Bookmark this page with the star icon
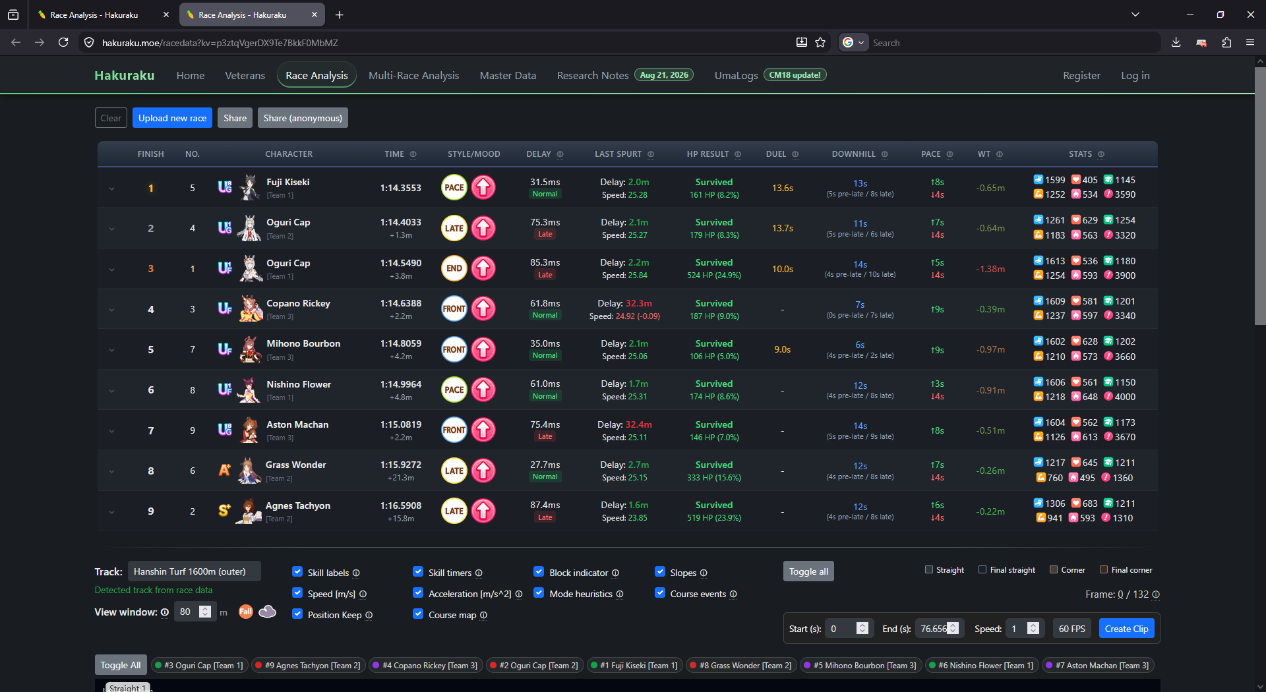 820,42
